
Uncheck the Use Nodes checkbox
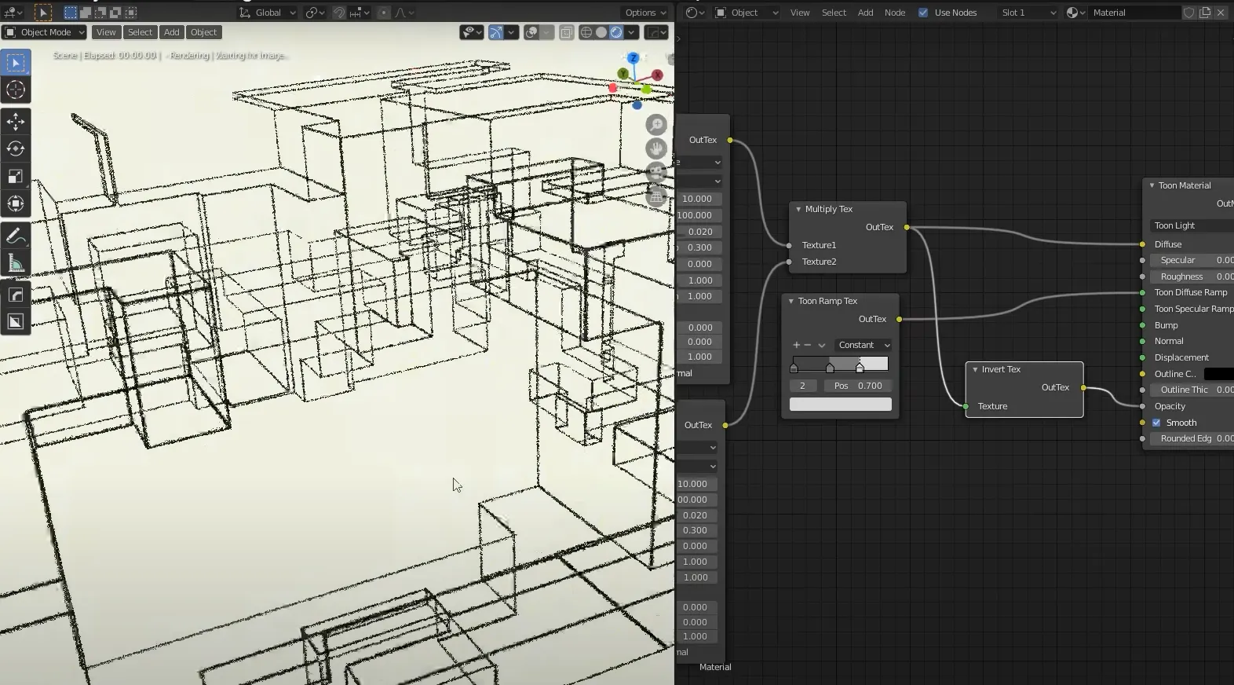pyautogui.click(x=923, y=13)
